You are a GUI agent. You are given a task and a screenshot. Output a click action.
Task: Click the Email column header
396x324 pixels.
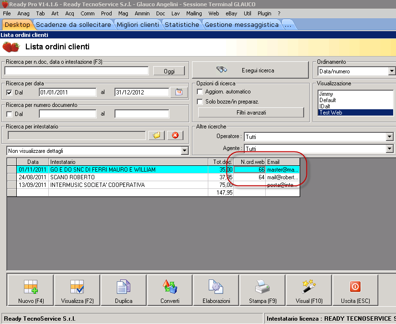[x=283, y=162]
